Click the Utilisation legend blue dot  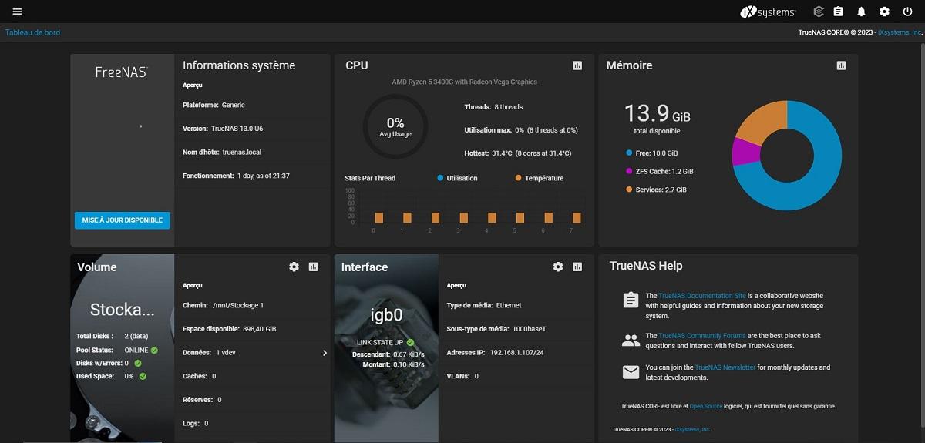pyautogui.click(x=440, y=178)
